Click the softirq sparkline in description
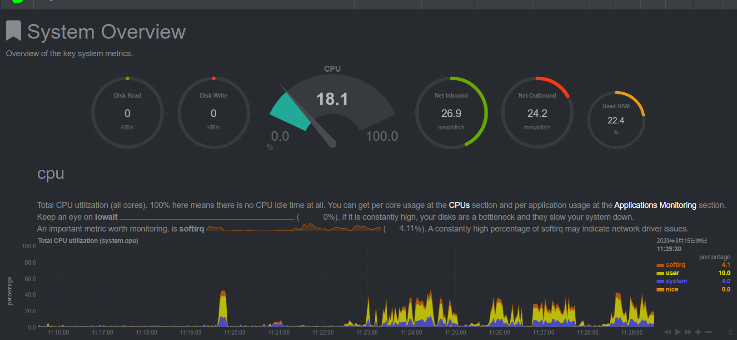Screen dimensions: 737x340 click(294, 227)
